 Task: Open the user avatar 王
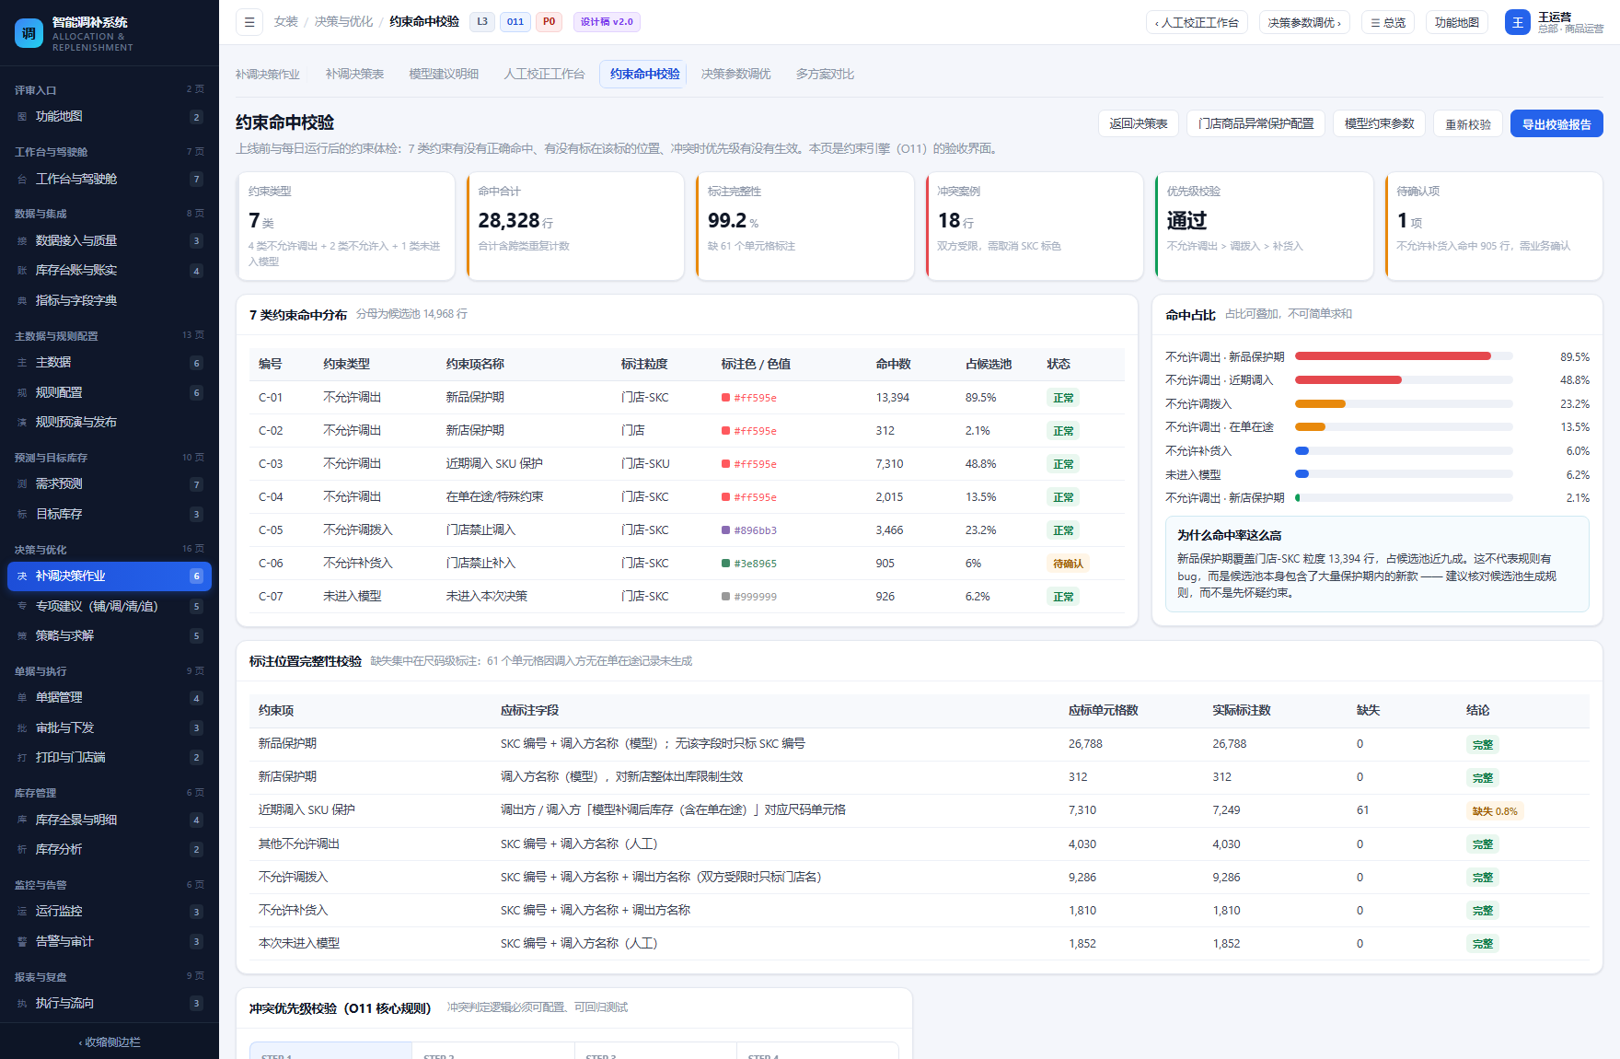coord(1518,22)
